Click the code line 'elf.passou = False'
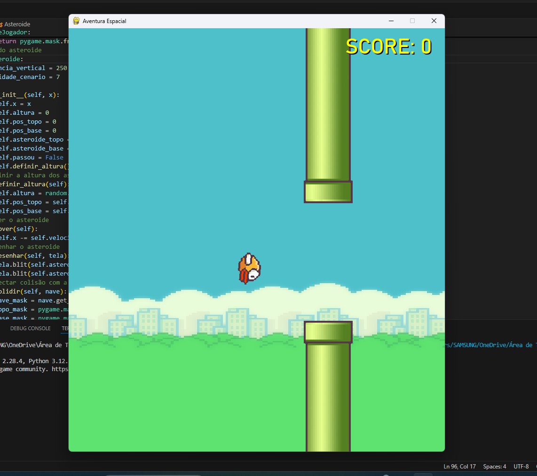The width and height of the screenshot is (537, 476). click(32, 158)
